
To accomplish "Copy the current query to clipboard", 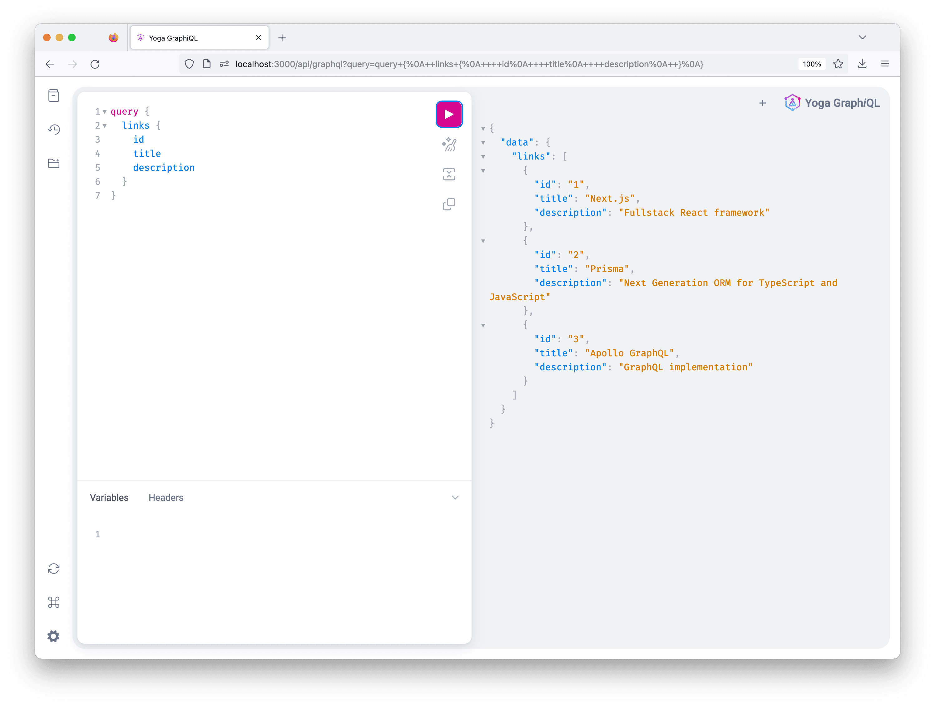I will coord(449,204).
